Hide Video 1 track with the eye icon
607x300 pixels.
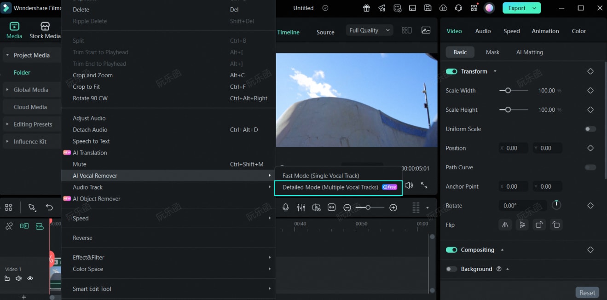point(30,278)
